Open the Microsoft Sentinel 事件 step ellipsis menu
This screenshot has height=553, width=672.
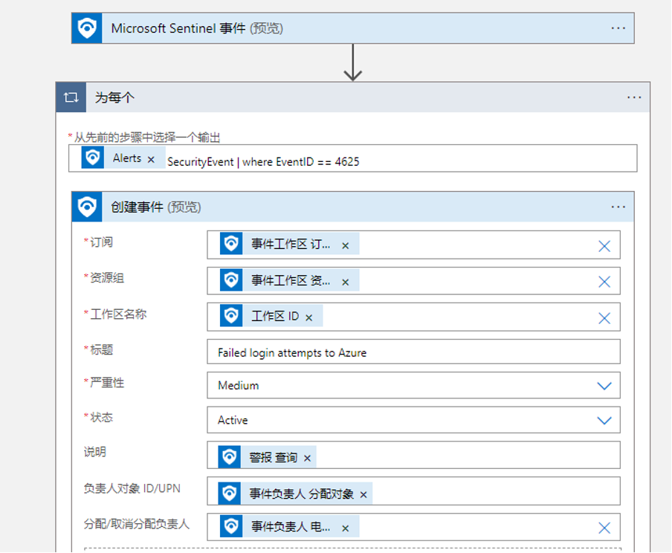click(x=618, y=28)
